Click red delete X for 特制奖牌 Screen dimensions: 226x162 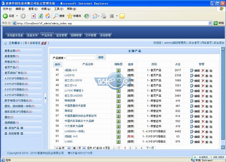(203, 101)
